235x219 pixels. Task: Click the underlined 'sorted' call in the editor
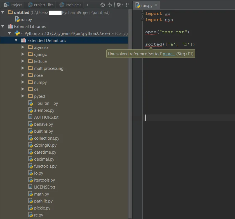(153, 44)
